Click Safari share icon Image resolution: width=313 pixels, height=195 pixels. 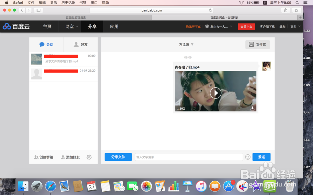click(286, 10)
